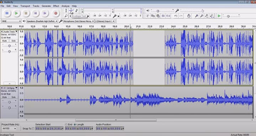
Task: Open the Speakers output device dropdown
Action: coord(42,21)
